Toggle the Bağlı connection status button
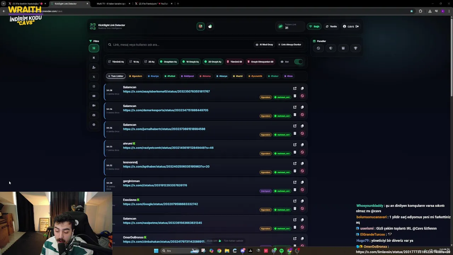The width and height of the screenshot is (453, 255). tap(314, 26)
